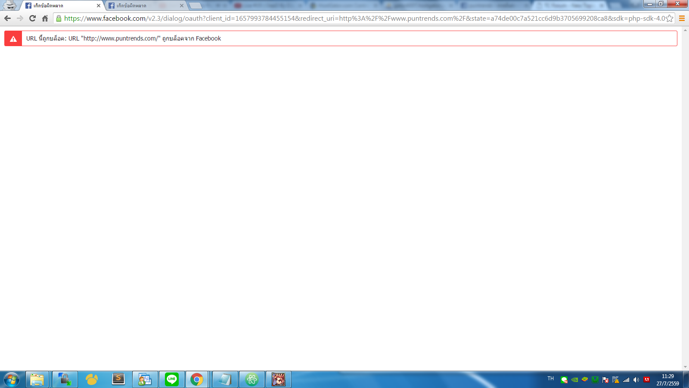
Task: Click the browser forward arrow
Action: click(x=20, y=19)
